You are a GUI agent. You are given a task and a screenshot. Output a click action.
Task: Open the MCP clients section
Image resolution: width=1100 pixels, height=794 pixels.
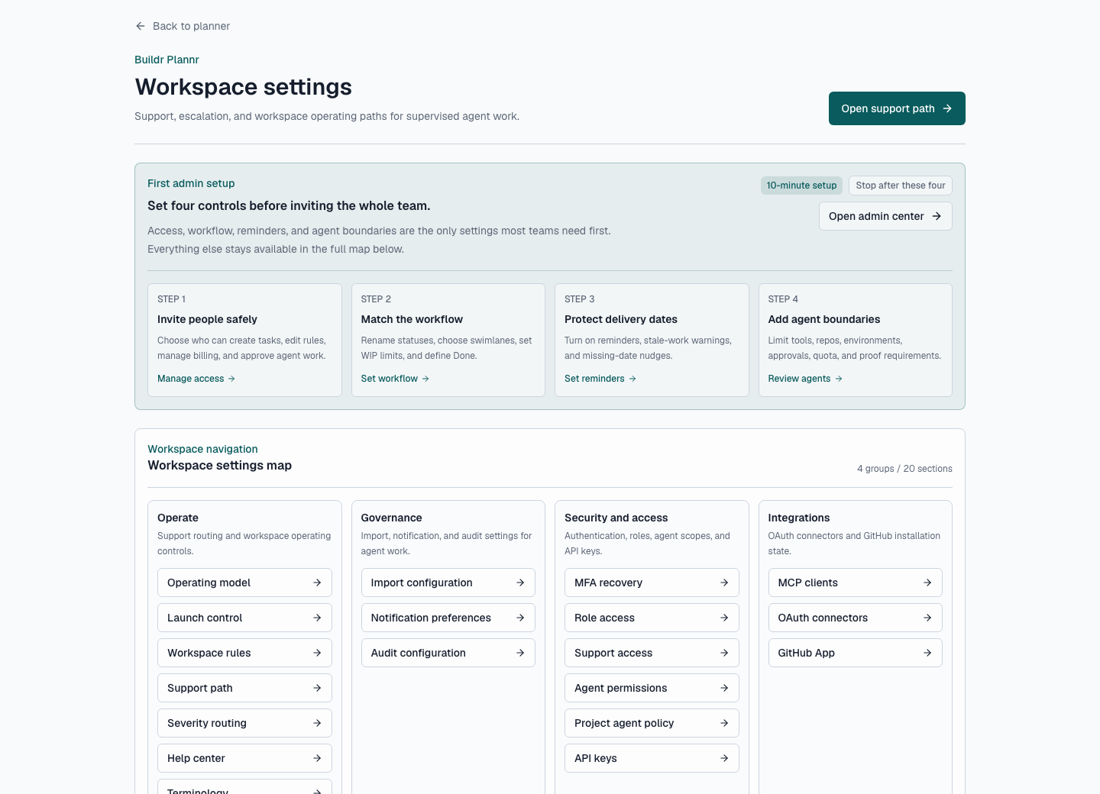click(x=856, y=583)
